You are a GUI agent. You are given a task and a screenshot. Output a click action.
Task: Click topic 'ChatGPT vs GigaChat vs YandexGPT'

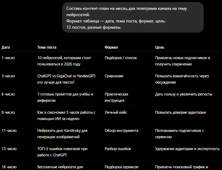pyautogui.click(x=67, y=79)
